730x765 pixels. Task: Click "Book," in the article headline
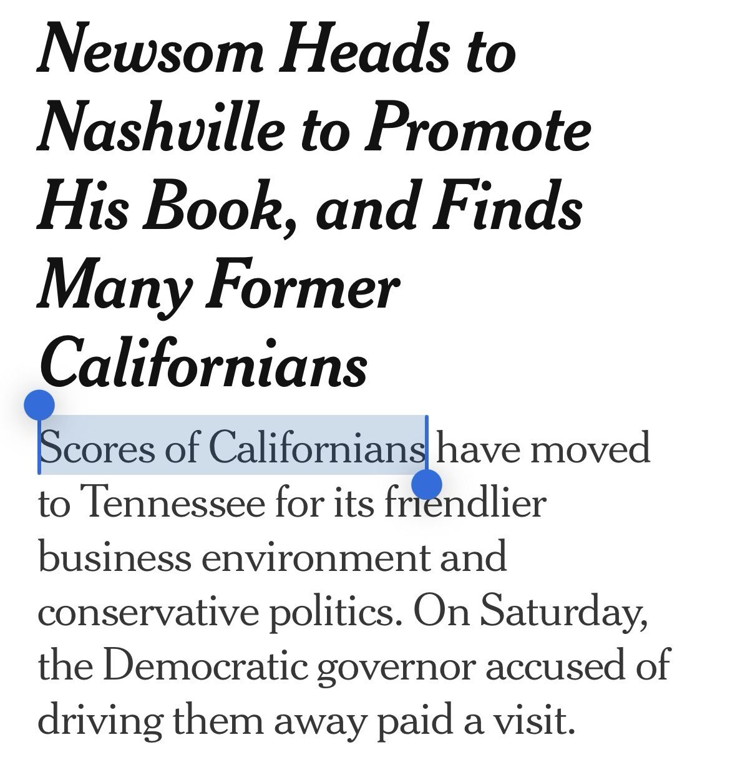click(207, 208)
